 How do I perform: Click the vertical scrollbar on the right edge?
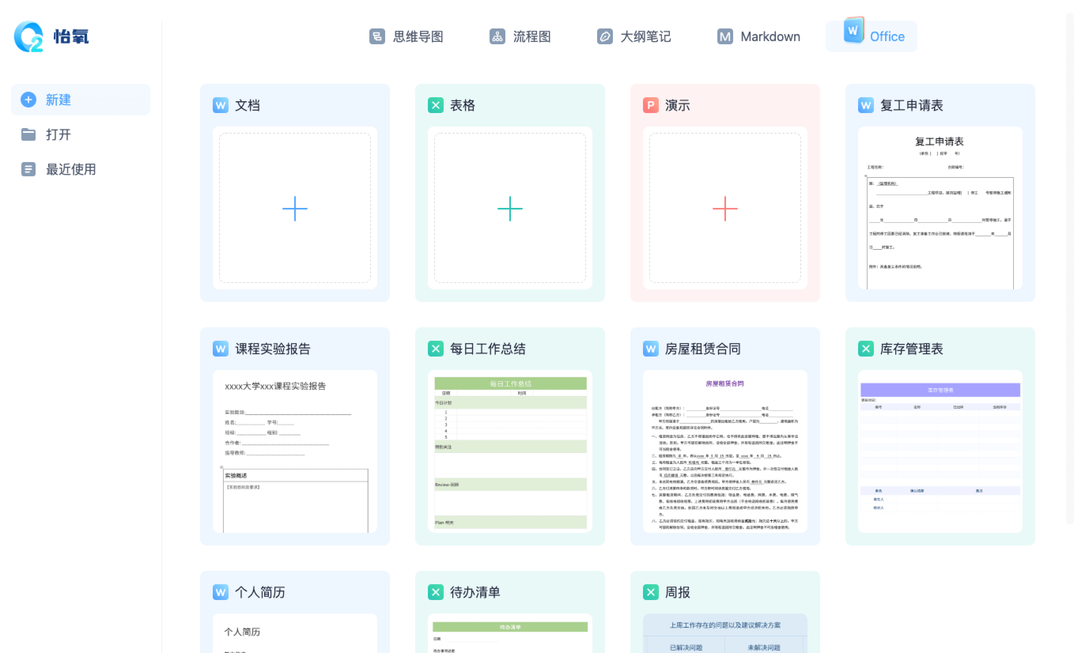click(1070, 268)
